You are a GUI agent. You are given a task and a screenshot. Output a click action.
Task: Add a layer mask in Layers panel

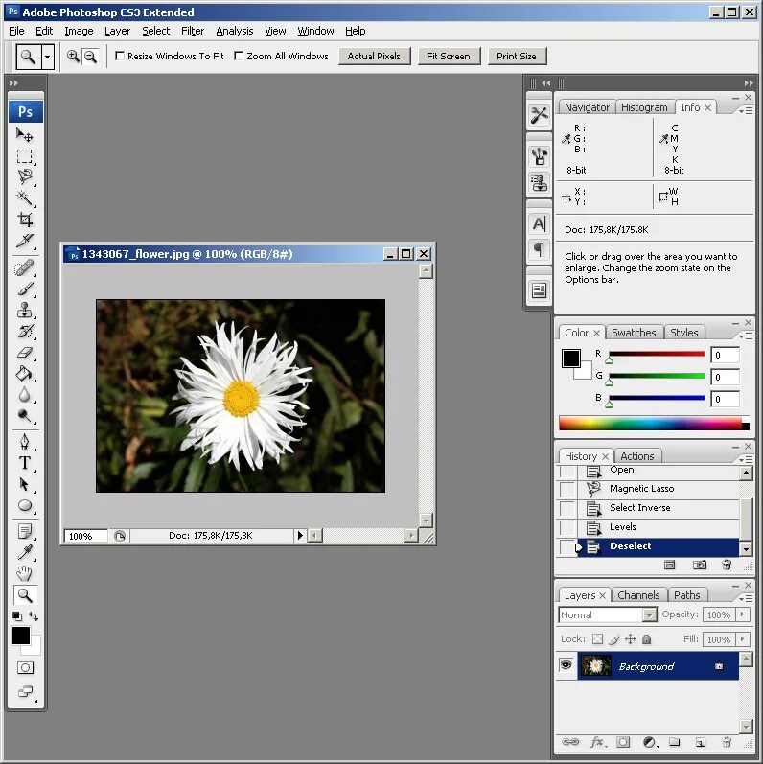623,743
